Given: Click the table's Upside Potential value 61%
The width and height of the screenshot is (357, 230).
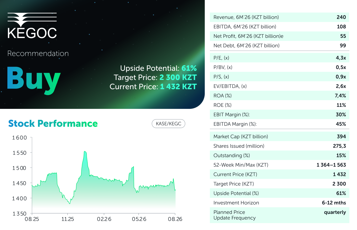Looking at the screenshot, I should (x=341, y=193).
